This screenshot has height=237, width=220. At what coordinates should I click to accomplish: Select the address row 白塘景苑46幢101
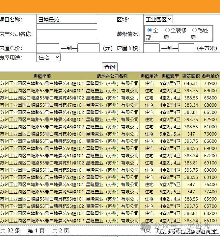point(42,91)
